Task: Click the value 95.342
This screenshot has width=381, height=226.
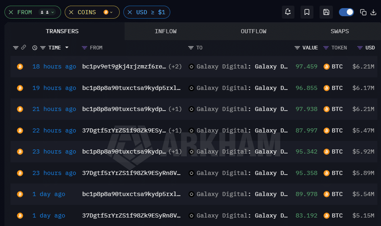Action: [307, 152]
